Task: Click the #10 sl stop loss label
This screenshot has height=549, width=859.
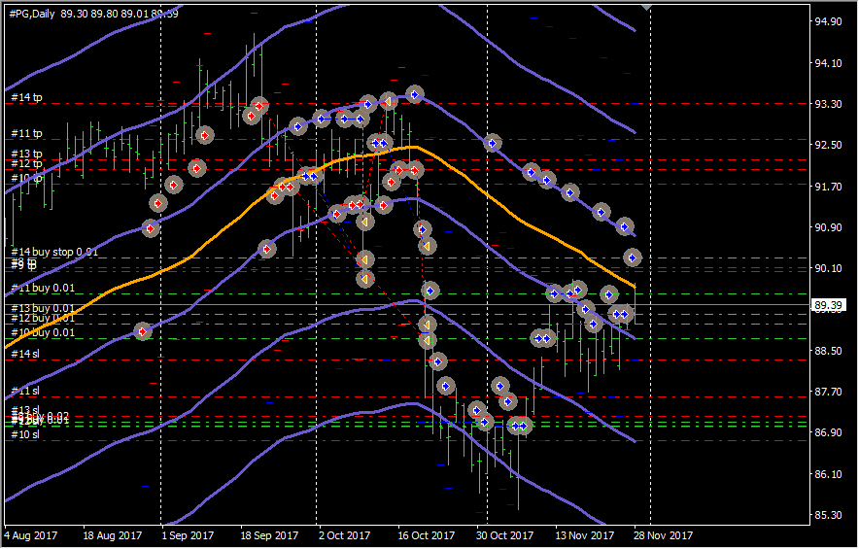Action: [x=24, y=434]
